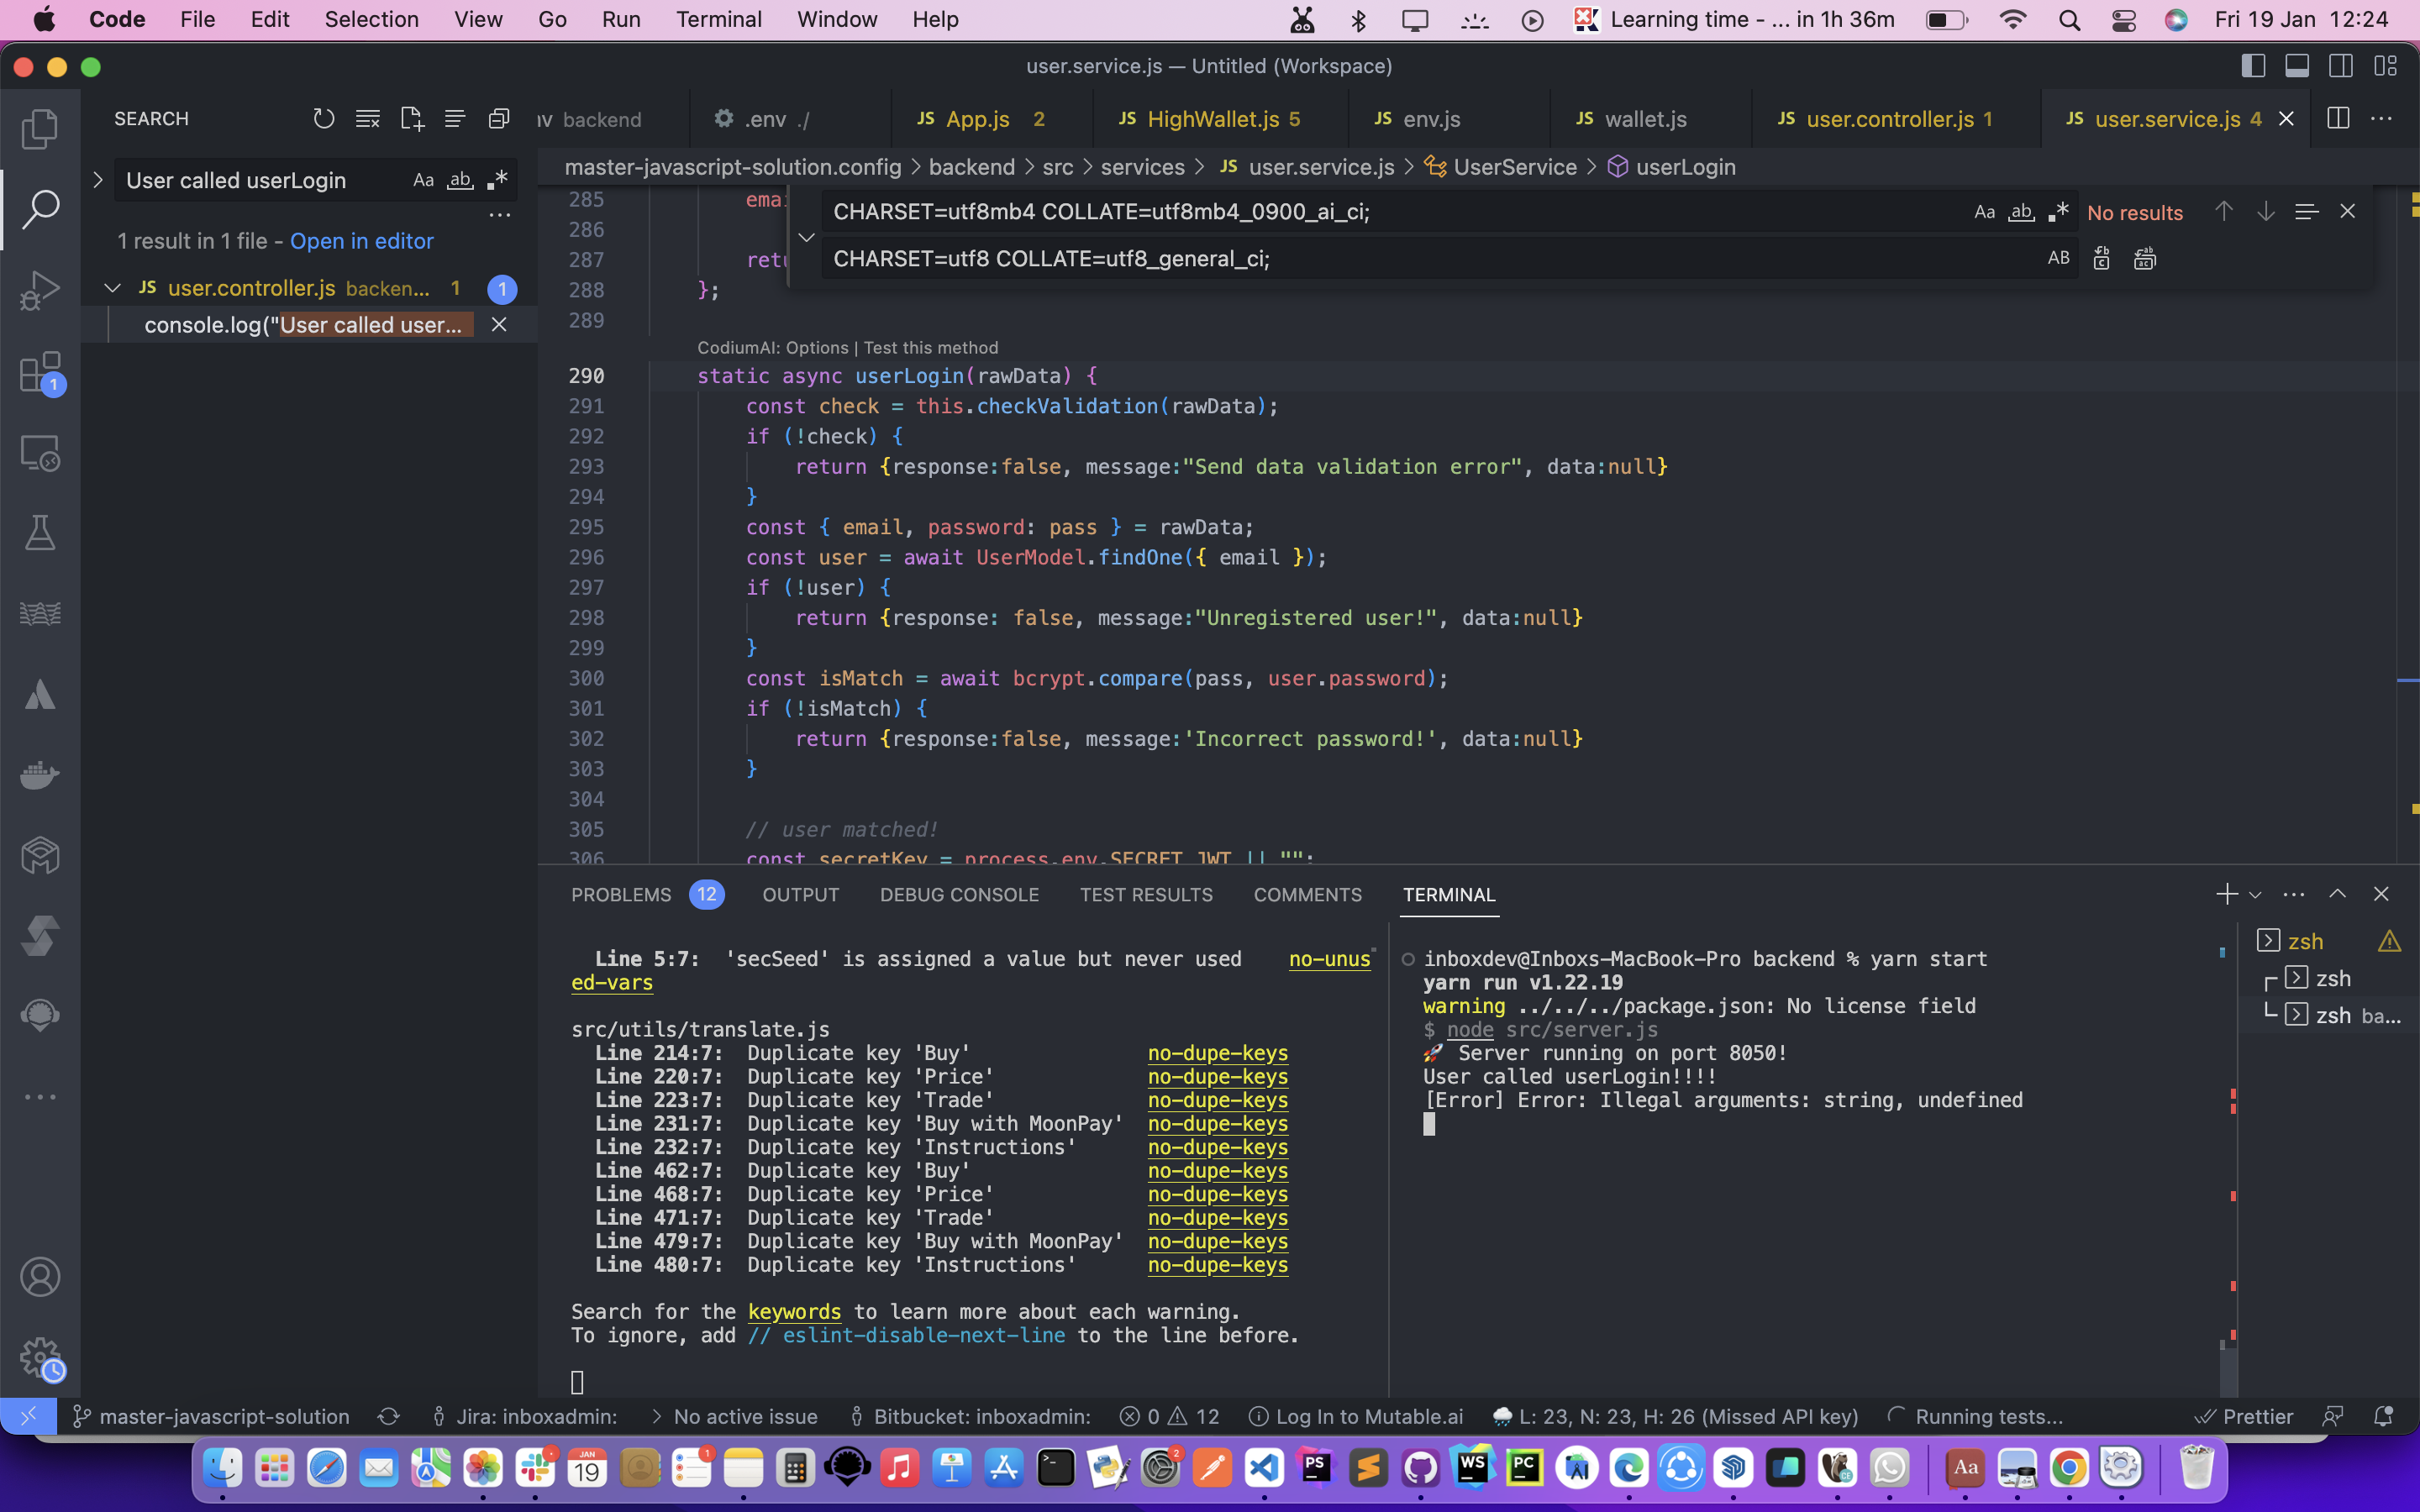Expand the replace field in Search sidebar
The height and width of the screenshot is (1512, 2420).
[97, 180]
